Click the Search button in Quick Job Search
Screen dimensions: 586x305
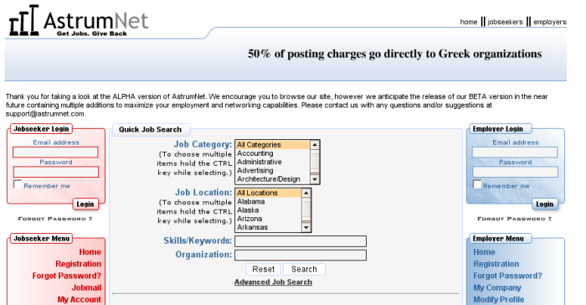click(304, 269)
